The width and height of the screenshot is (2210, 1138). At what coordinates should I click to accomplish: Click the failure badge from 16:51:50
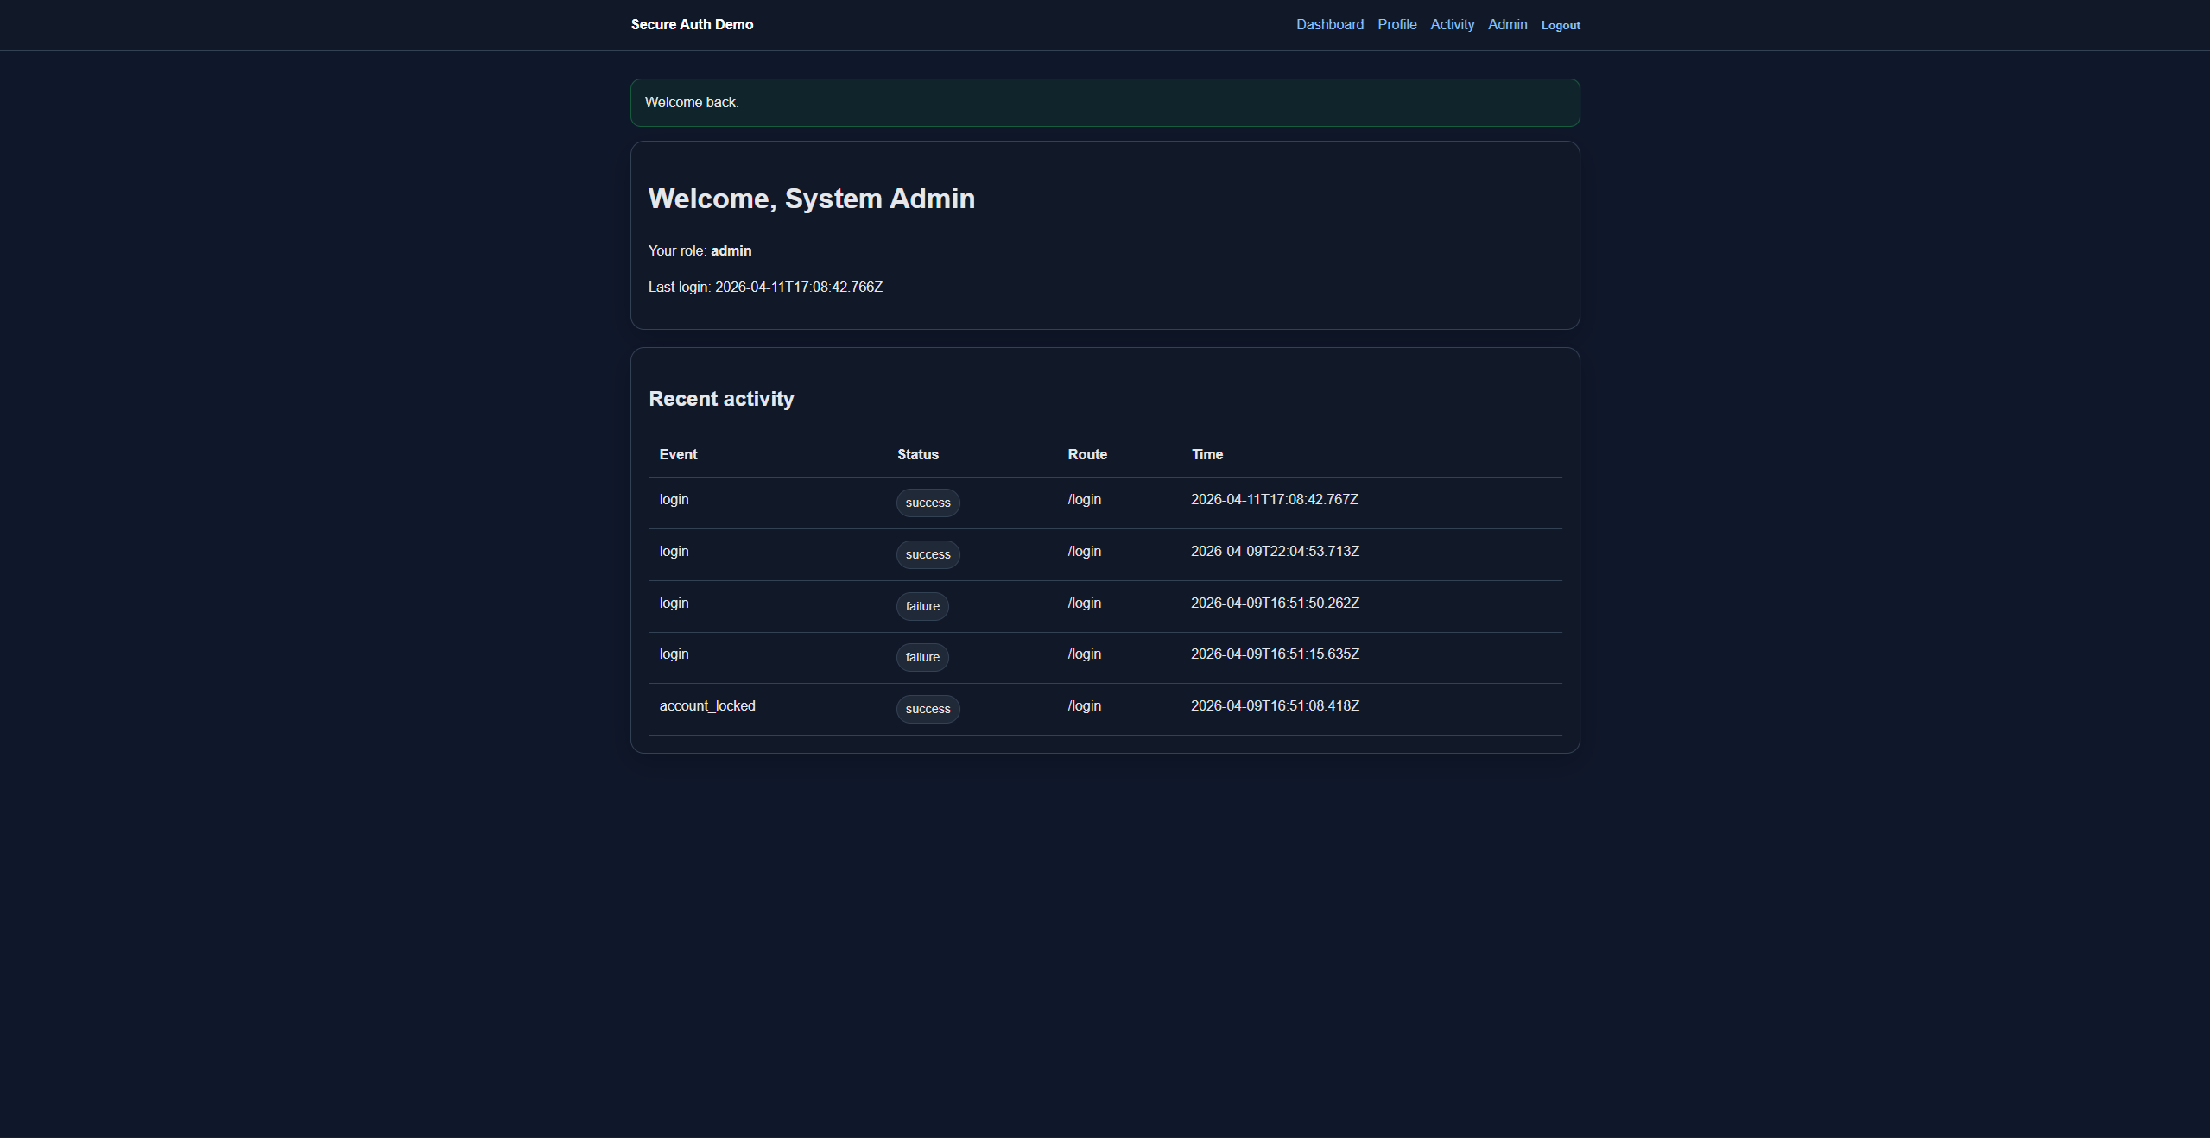click(x=921, y=606)
